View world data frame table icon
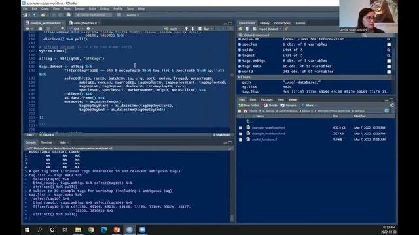This screenshot has height=235, width=419. (x=389, y=72)
